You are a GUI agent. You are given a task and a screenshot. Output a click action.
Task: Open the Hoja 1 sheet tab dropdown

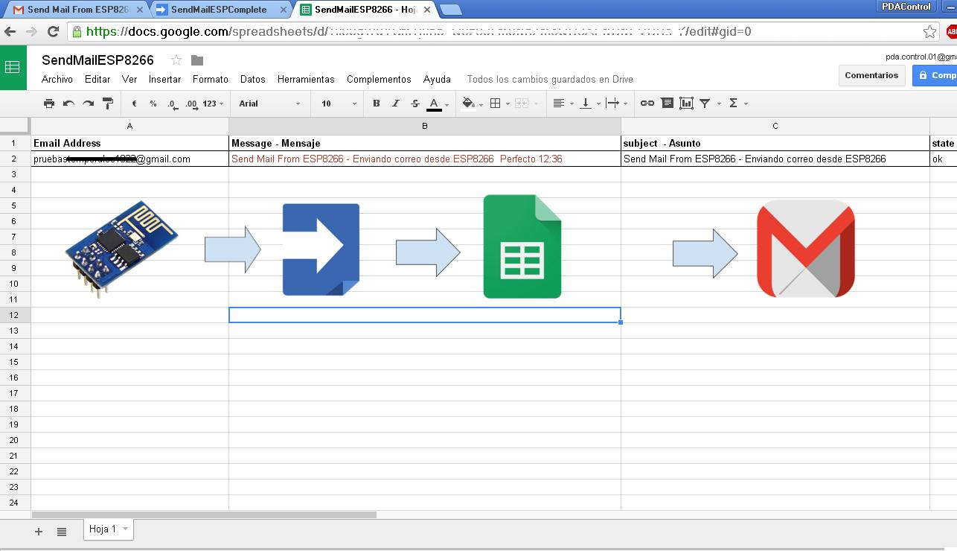click(125, 529)
